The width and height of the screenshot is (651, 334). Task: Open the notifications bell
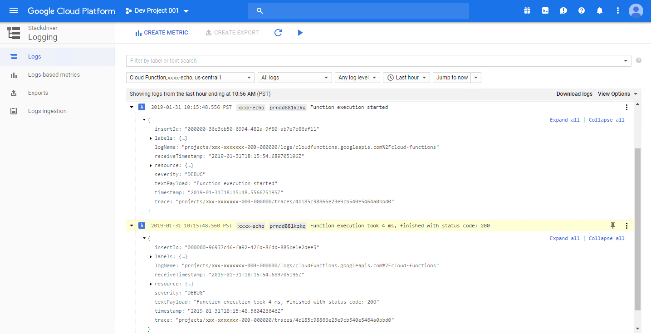point(600,11)
